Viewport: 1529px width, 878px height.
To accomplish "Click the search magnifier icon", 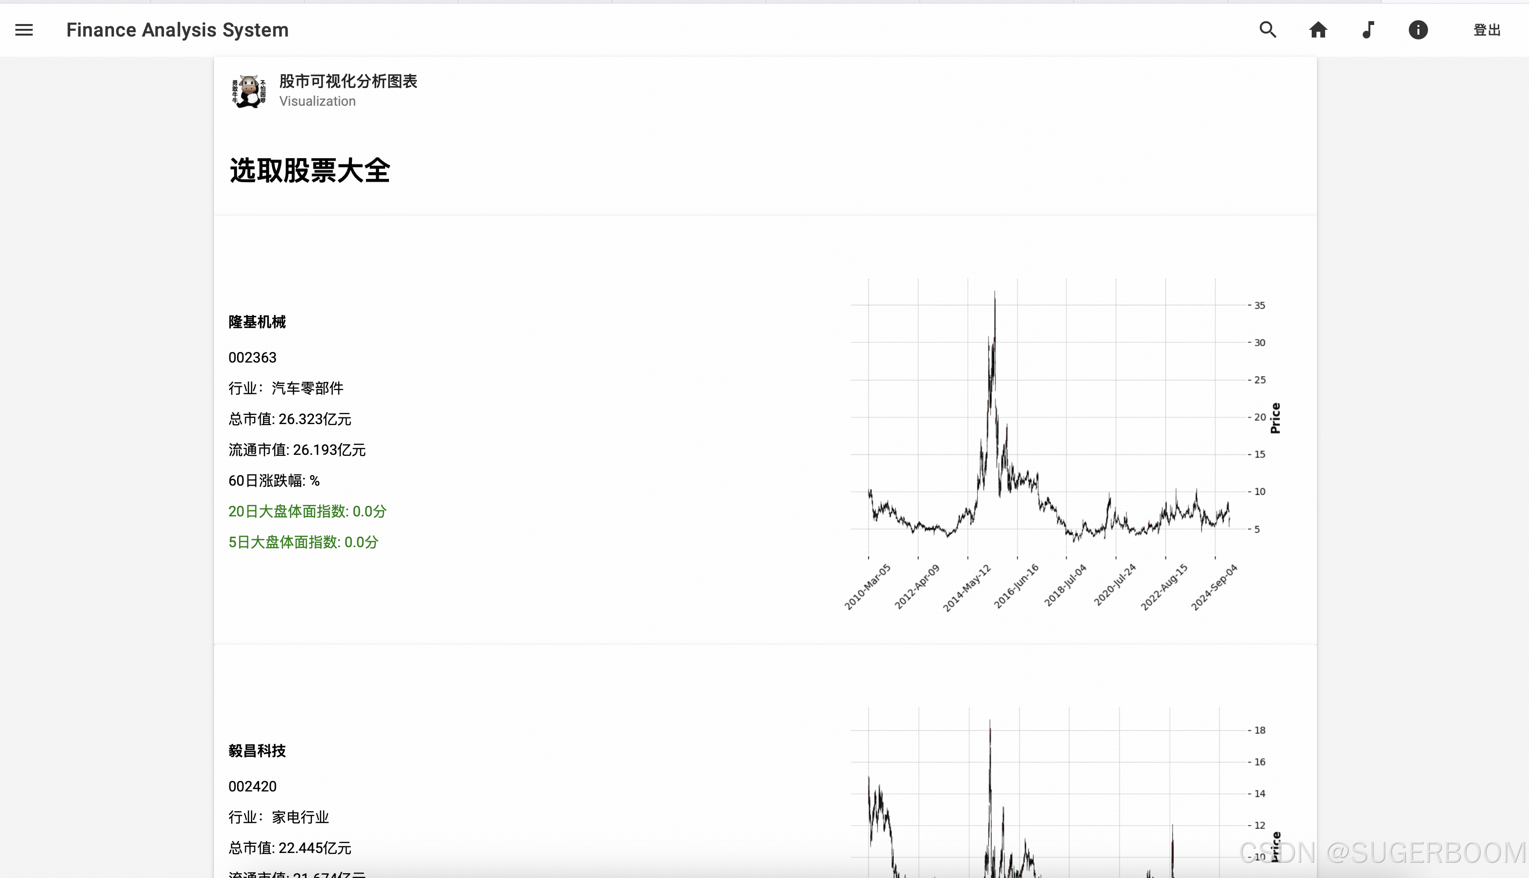I will [x=1267, y=30].
